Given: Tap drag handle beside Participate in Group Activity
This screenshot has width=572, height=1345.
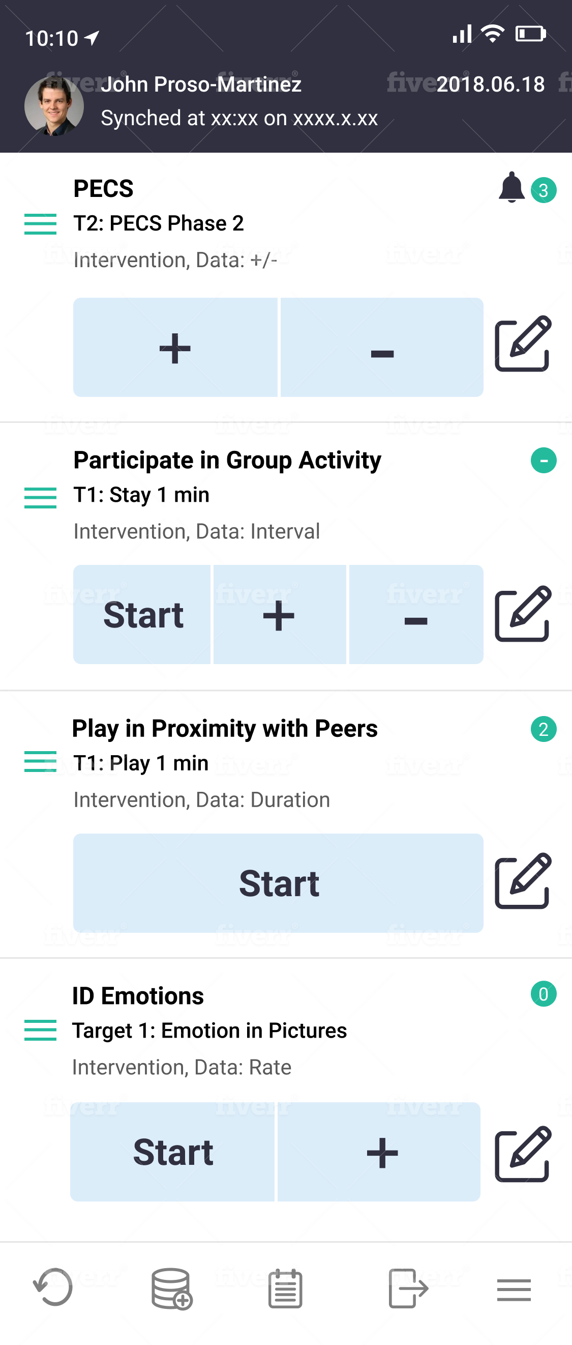Looking at the screenshot, I should (40, 498).
